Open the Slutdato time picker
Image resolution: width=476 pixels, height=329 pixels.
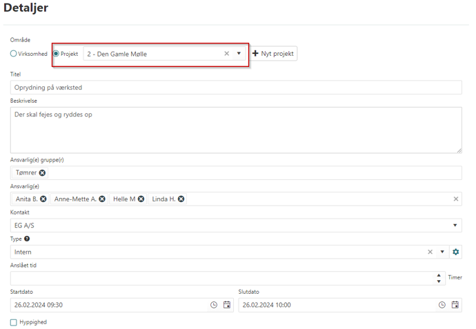click(x=442, y=305)
